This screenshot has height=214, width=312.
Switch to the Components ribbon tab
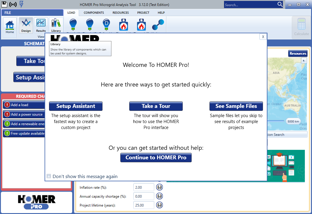(94, 13)
